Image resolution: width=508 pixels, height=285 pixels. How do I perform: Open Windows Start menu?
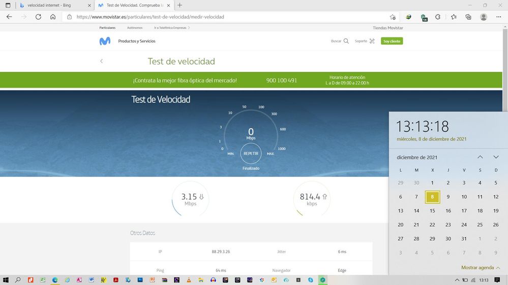click(x=6, y=280)
